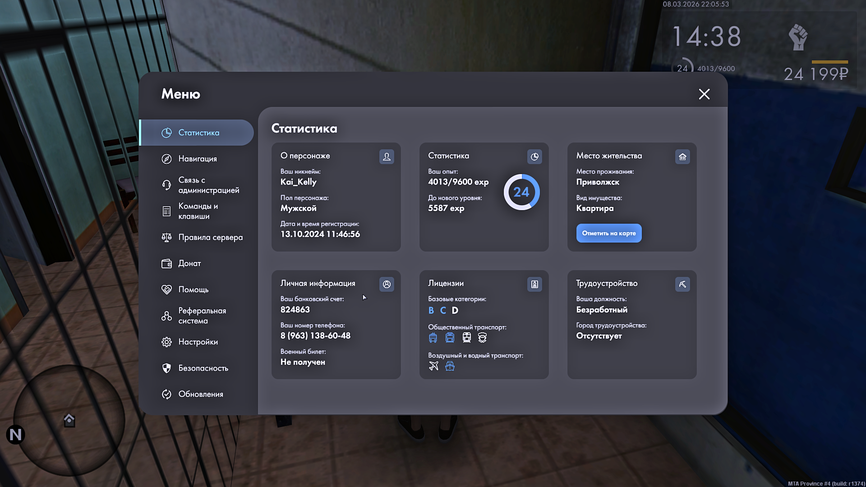Click the character profile icon in О персонаже card
Viewport: 866px width, 487px height.
pos(387,156)
